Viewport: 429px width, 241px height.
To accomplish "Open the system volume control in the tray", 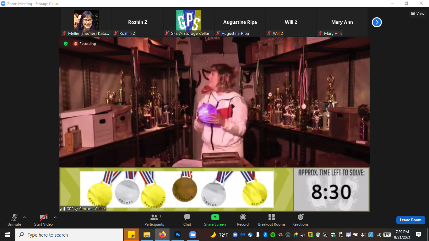I will [x=363, y=235].
